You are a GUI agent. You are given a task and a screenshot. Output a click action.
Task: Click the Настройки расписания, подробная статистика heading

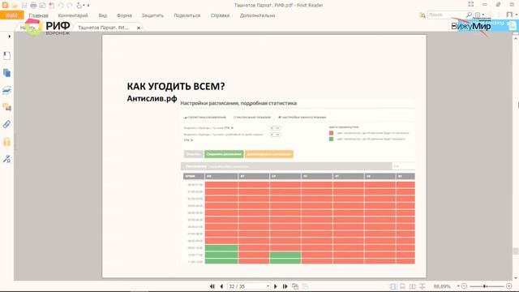click(238, 103)
